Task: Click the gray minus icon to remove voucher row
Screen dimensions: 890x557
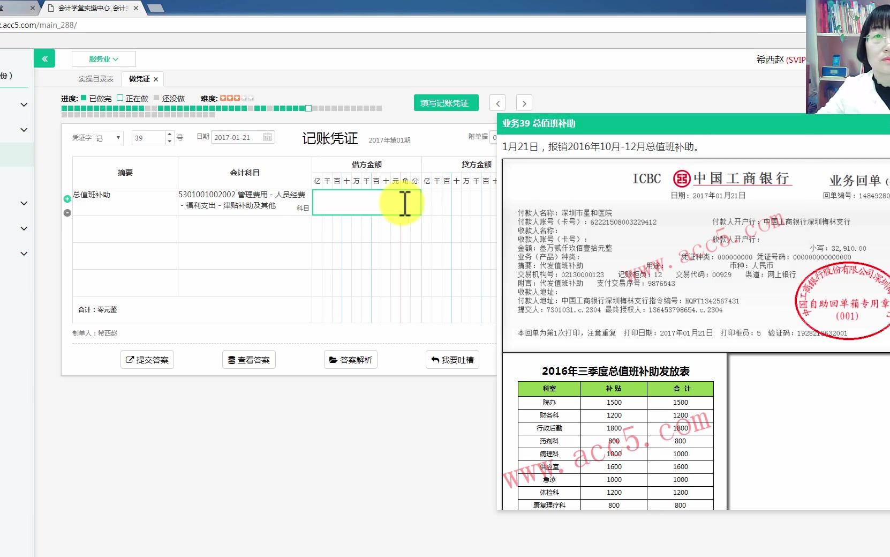Action: click(67, 213)
